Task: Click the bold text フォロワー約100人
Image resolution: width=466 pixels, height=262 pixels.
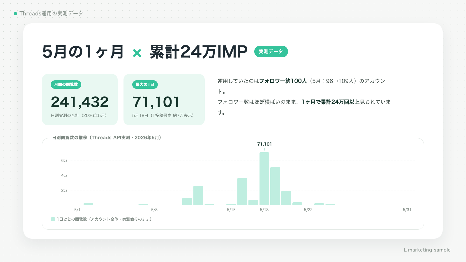Action: point(283,81)
